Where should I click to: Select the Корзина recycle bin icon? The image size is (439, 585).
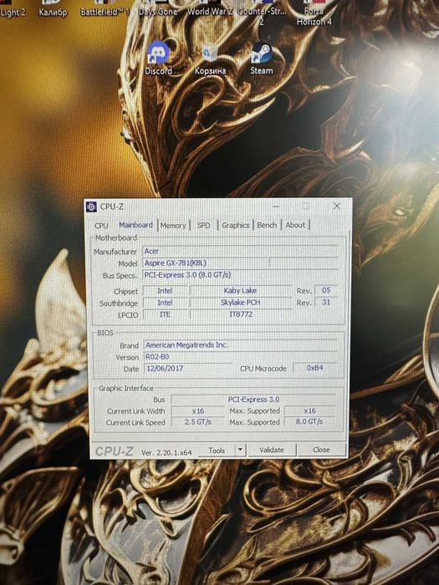[x=210, y=58]
